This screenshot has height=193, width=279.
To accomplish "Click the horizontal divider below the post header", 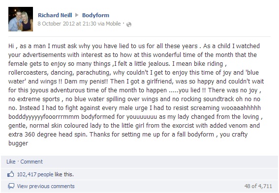I will 139,36.
